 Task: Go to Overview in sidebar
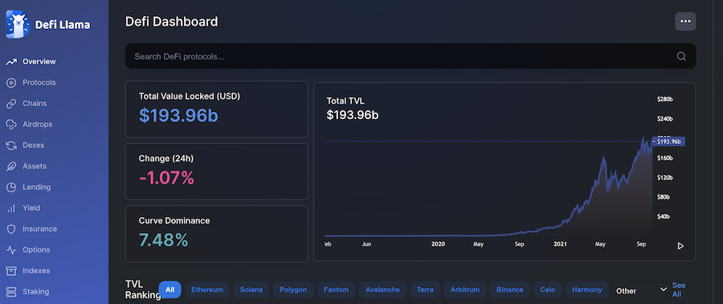(x=31, y=61)
